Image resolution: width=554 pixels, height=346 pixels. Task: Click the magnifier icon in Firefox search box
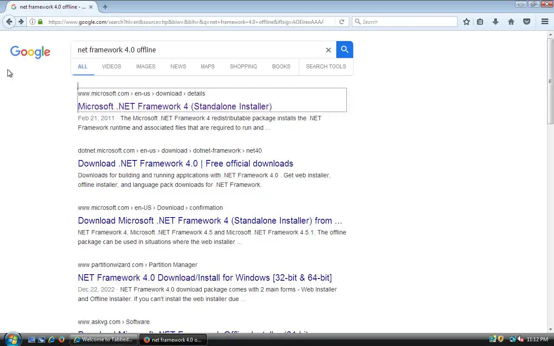point(358,22)
